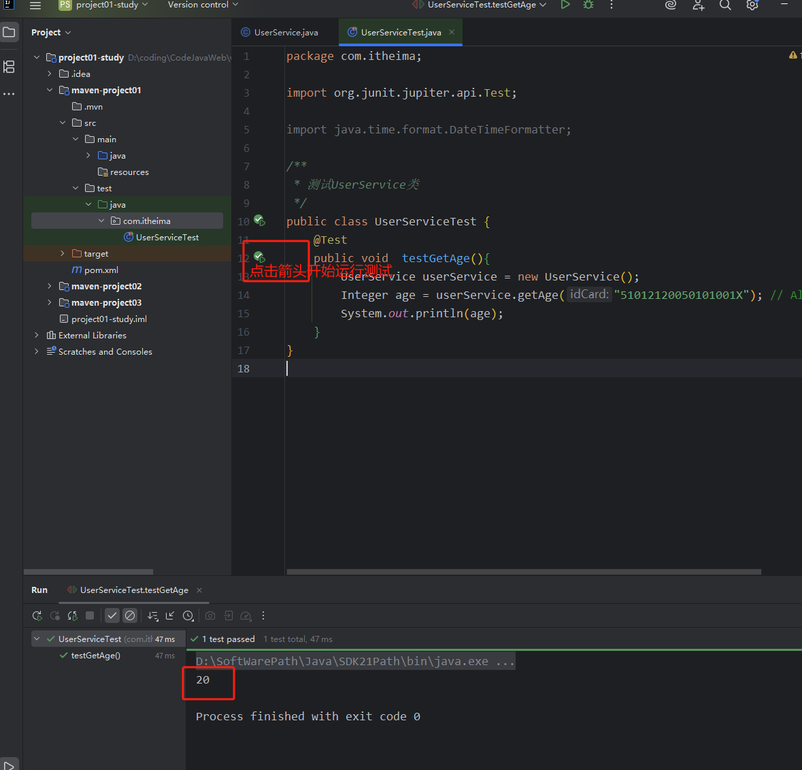This screenshot has width=802, height=770.
Task: Open IDE settings gear icon
Action: coord(752,5)
